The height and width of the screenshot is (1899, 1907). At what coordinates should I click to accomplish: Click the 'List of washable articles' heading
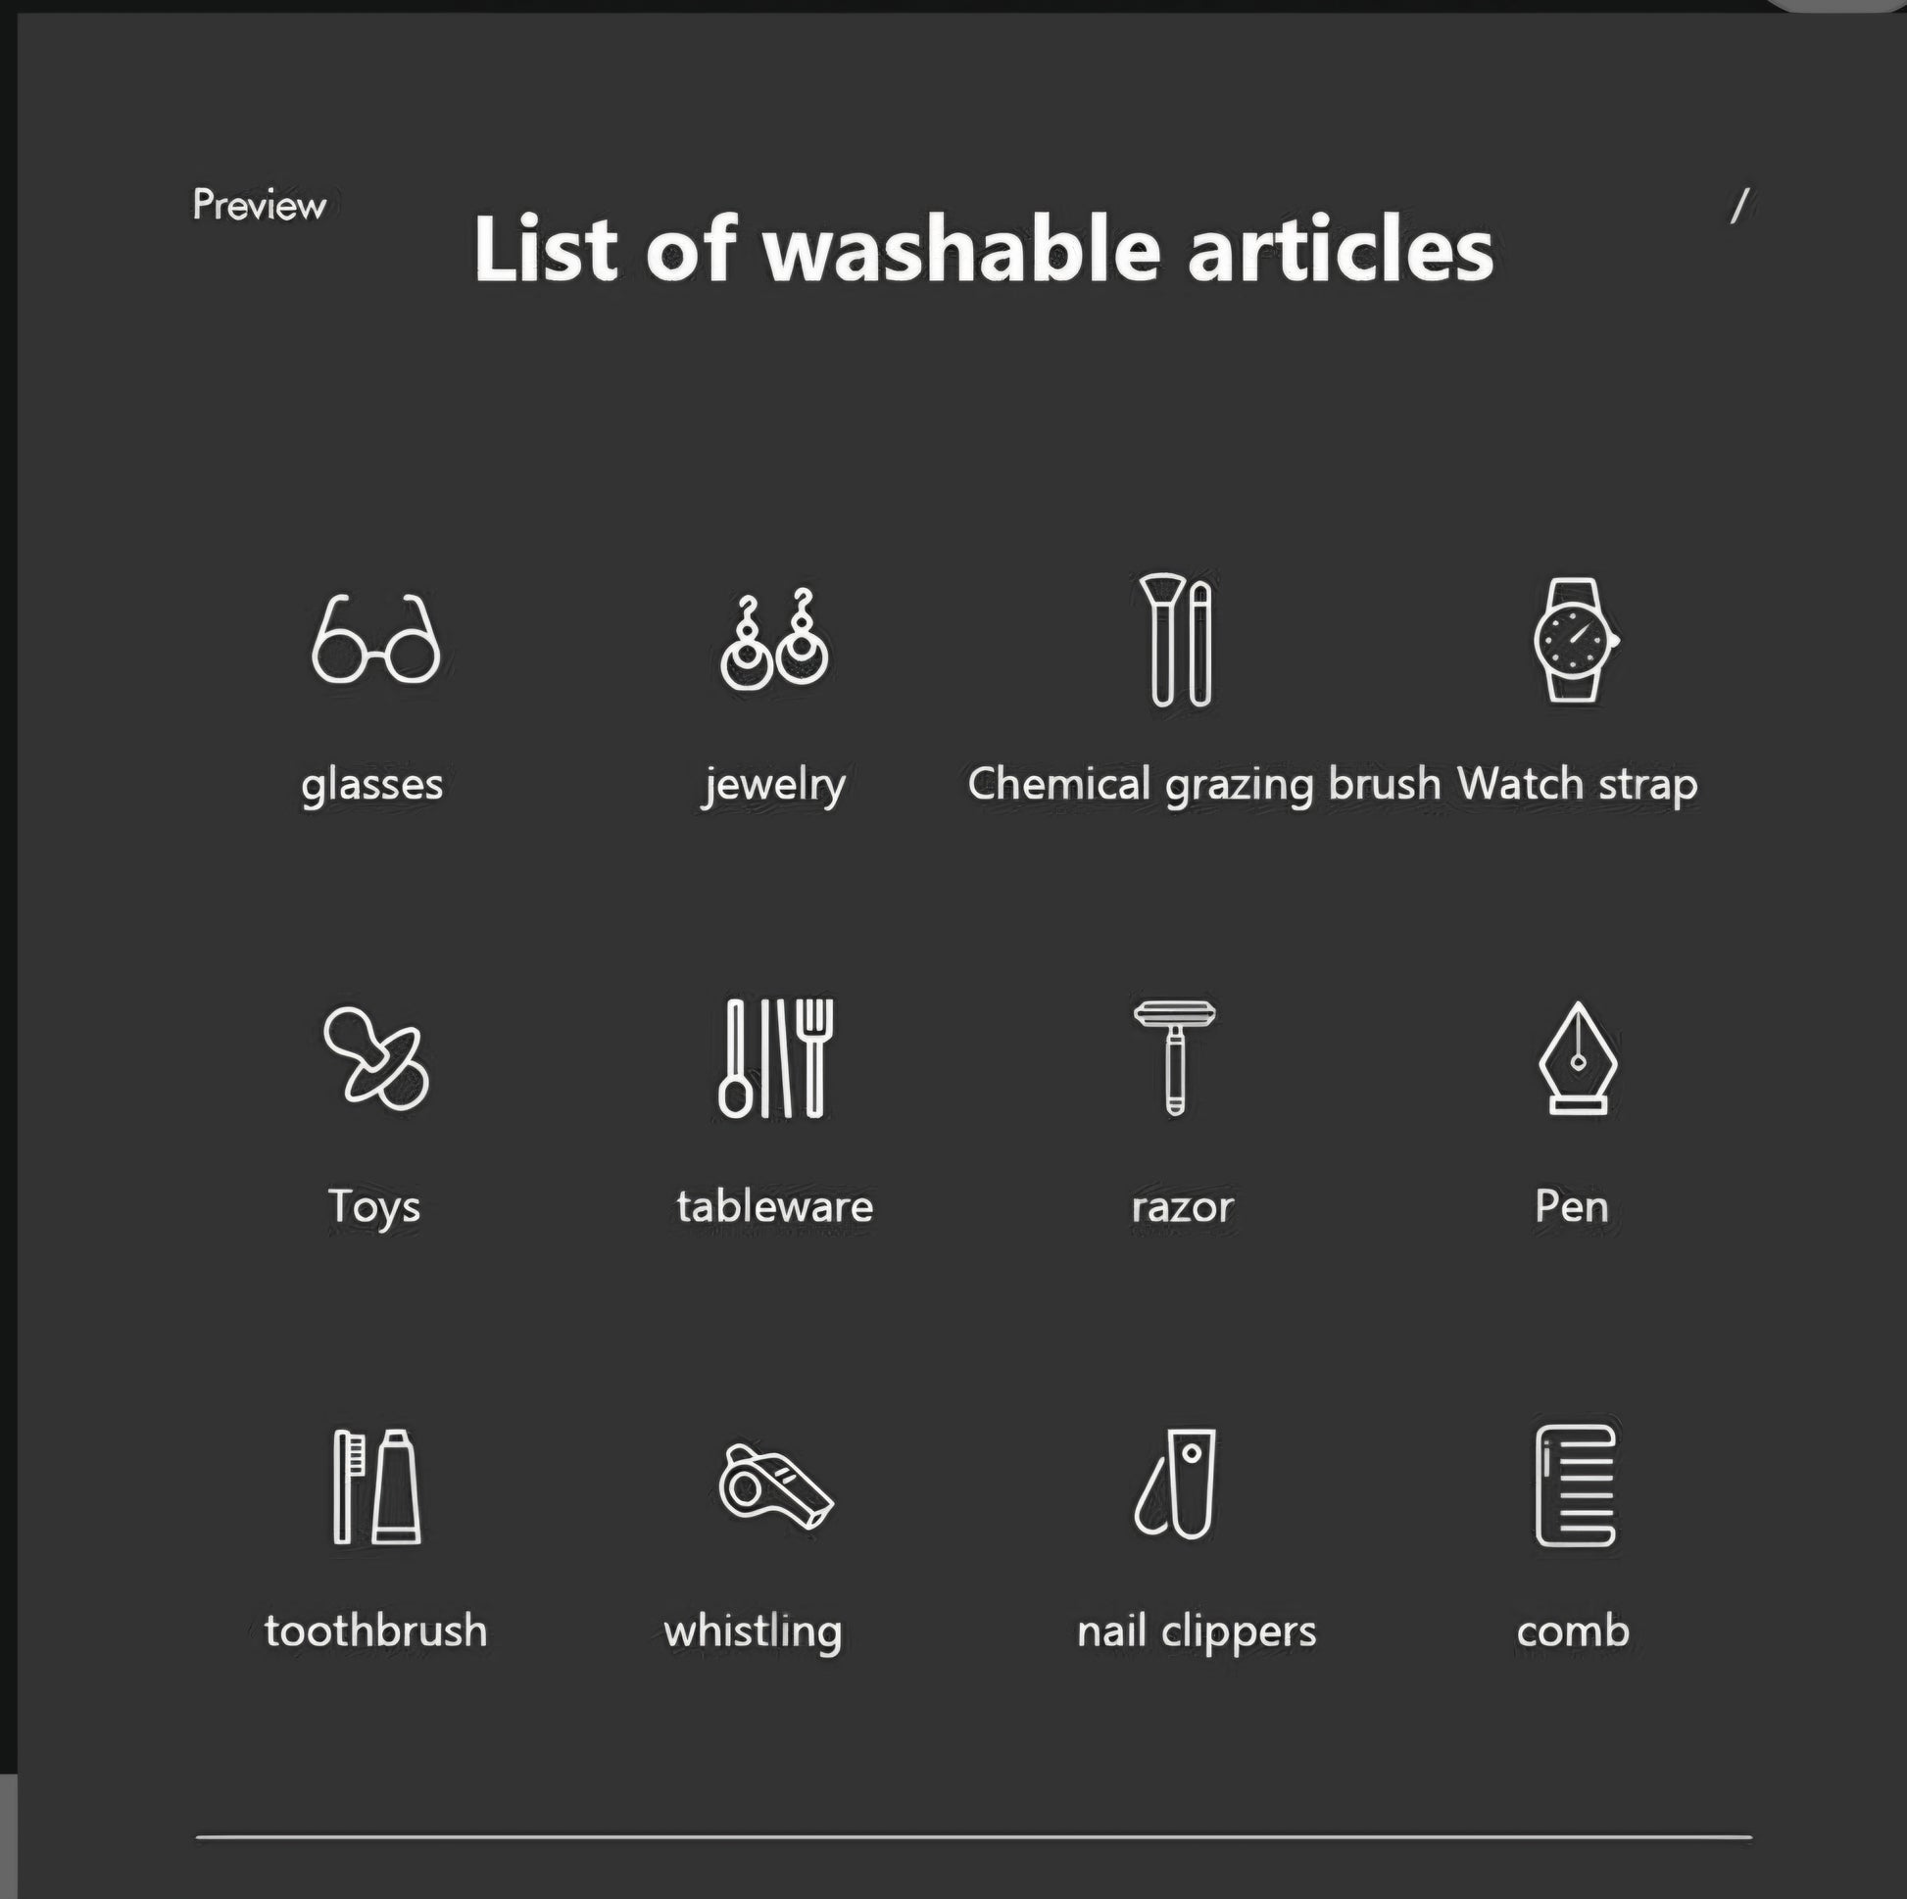pyautogui.click(x=983, y=249)
